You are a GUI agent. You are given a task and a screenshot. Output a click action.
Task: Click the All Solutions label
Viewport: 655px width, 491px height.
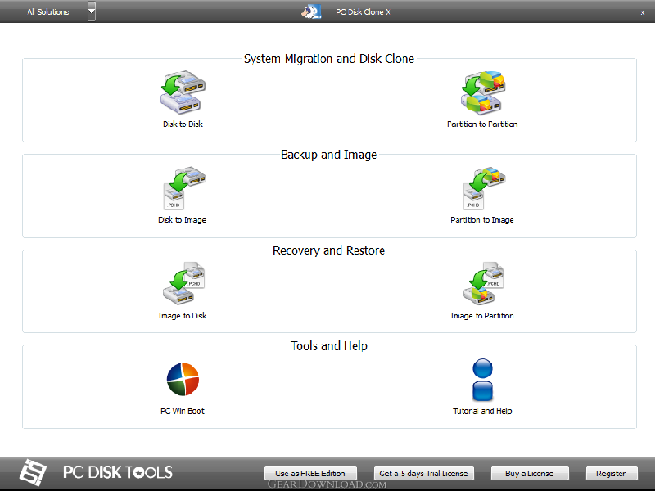[48, 12]
